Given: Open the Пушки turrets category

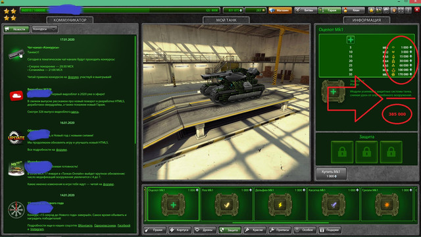Looking at the screenshot, I should (x=155, y=230).
